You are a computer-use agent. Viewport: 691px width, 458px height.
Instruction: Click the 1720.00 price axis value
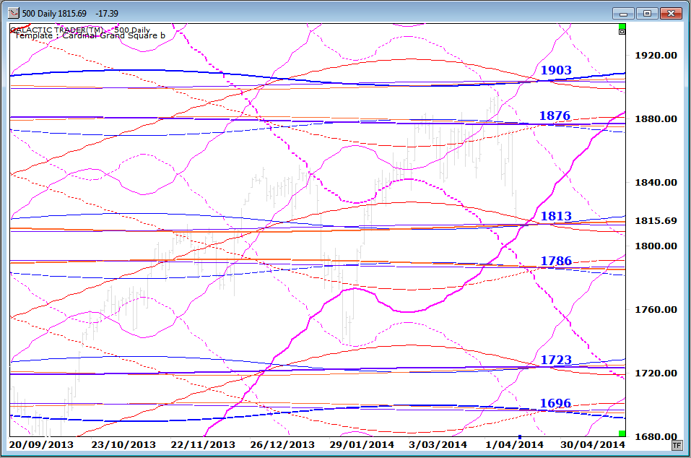tap(656, 373)
